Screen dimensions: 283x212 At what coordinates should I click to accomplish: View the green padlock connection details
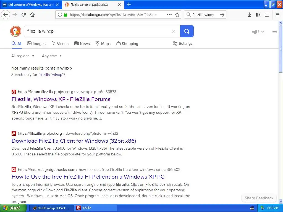(x=65, y=15)
